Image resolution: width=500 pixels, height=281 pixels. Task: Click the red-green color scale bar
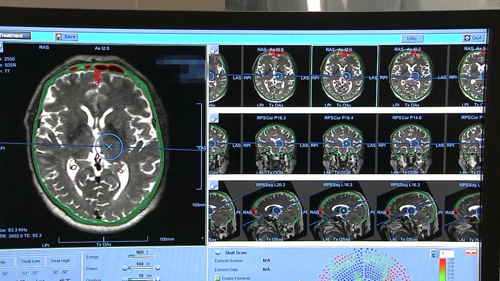click(442, 269)
